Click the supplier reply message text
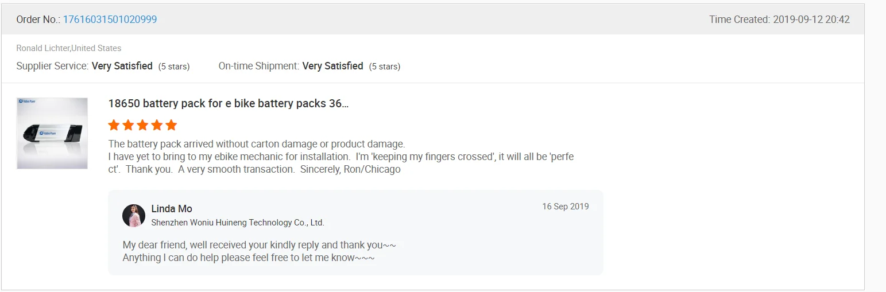 (x=259, y=251)
